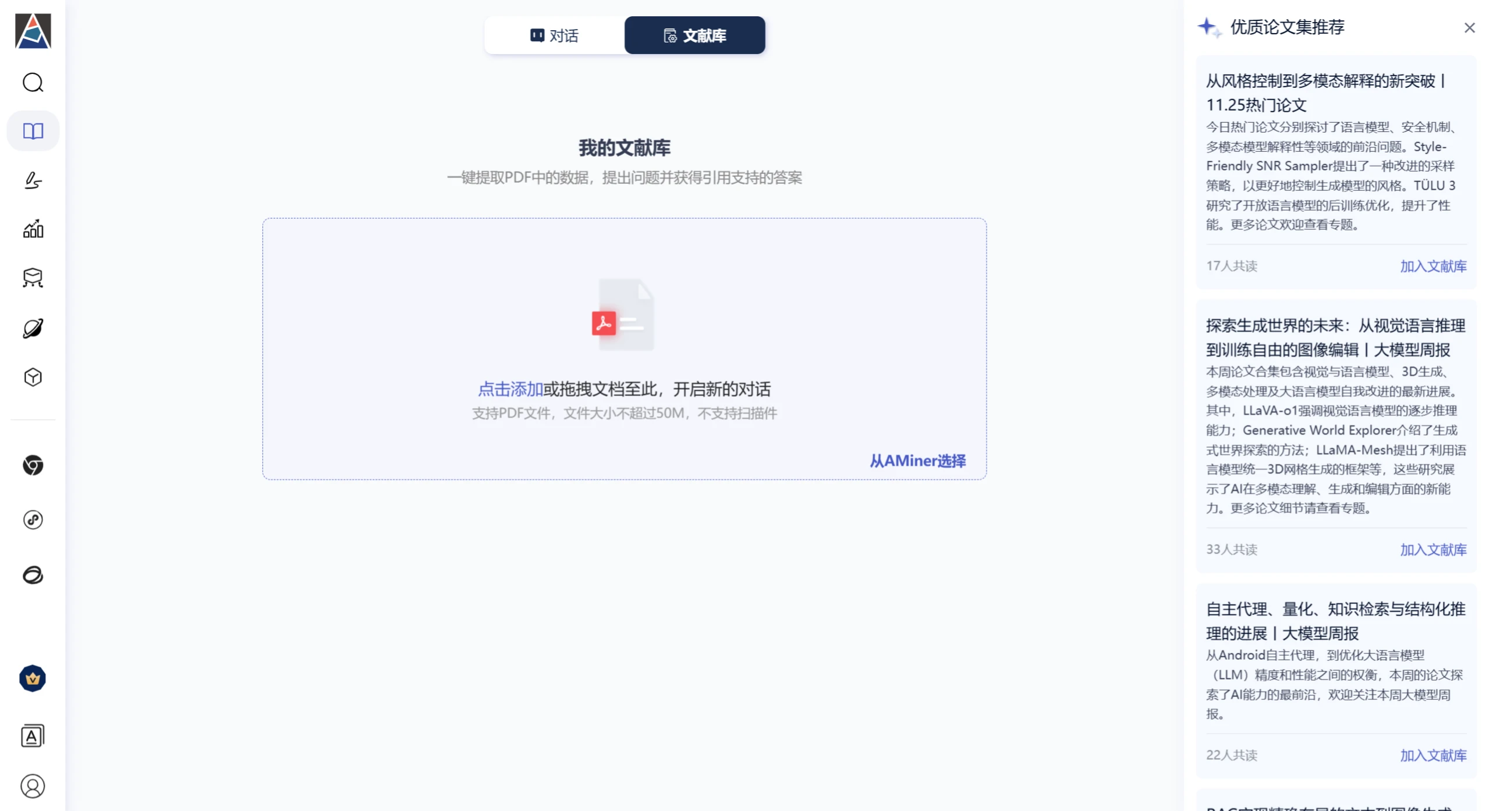Click the 支持PDF文件 size limit note
Screen dimensions: 1489x811
[624, 413]
